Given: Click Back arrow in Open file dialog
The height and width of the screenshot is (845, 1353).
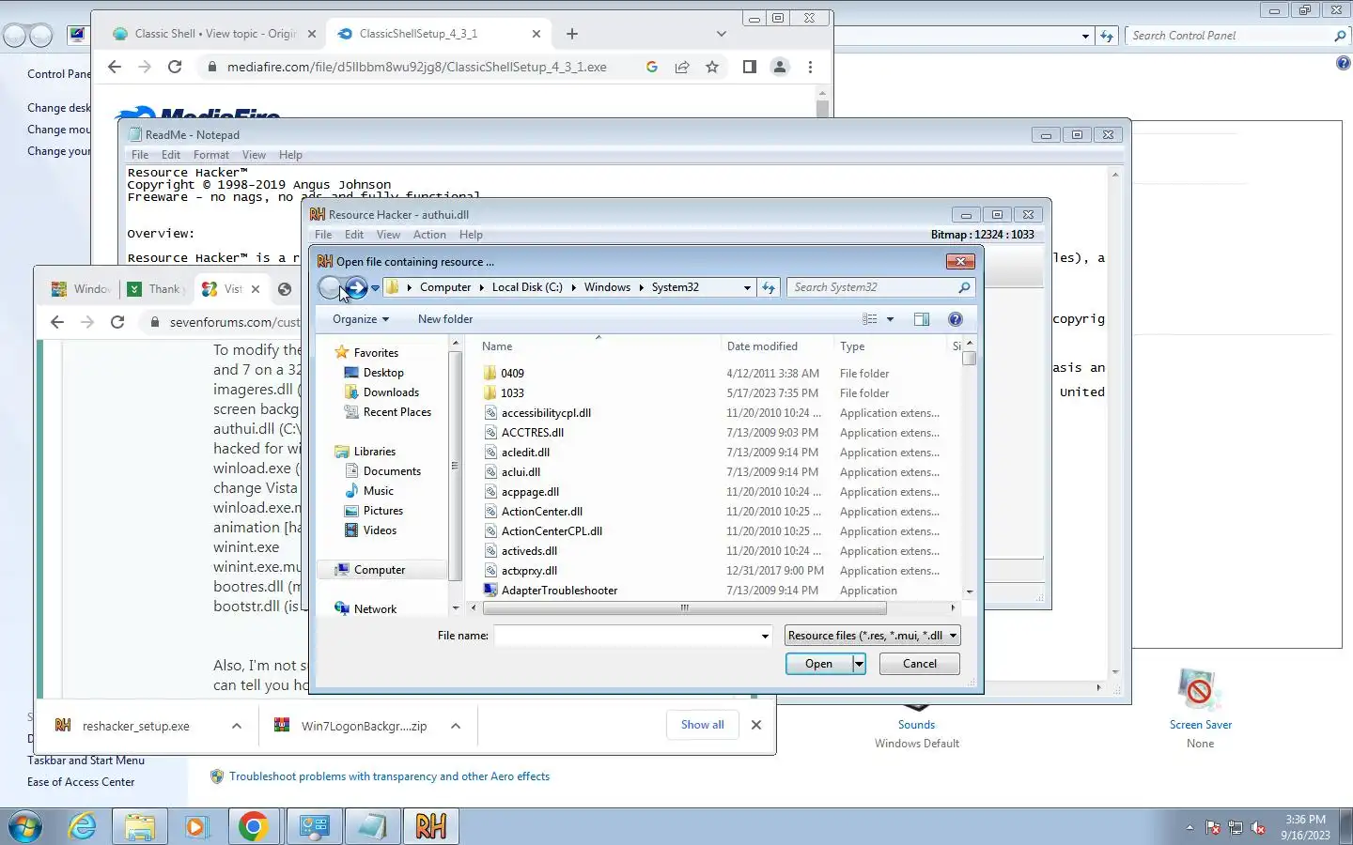Looking at the screenshot, I should [x=330, y=287].
